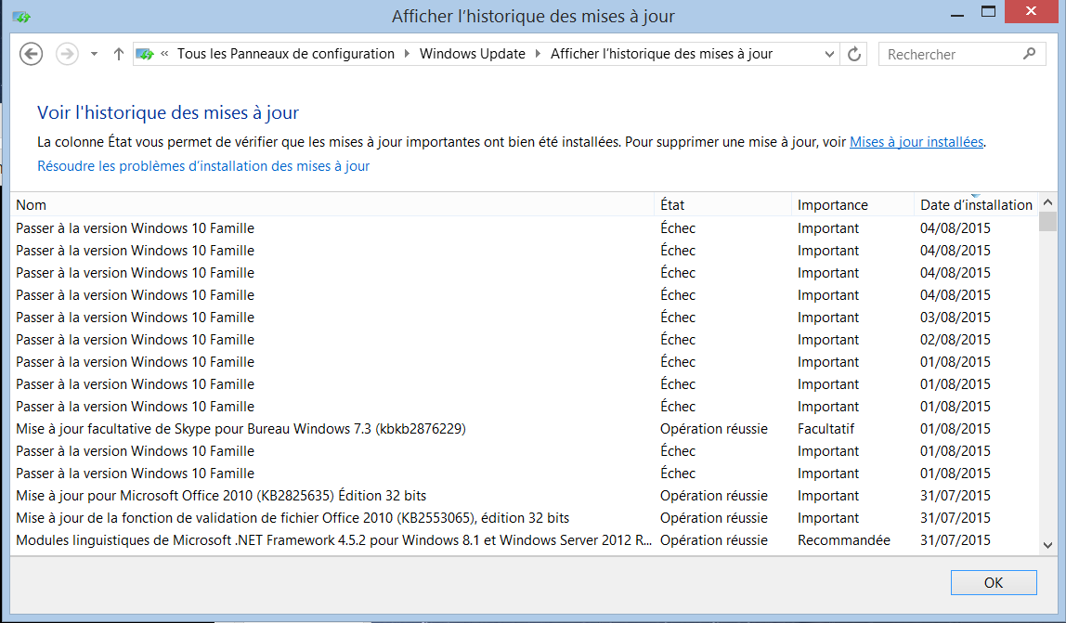Click the search magnifier icon
This screenshot has width=1066, height=623.
[x=1029, y=53]
